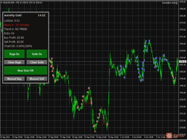The image size is (187, 140).
Task: Click the 4 Oct 18:00 time axis label
Action: tap(149, 137)
